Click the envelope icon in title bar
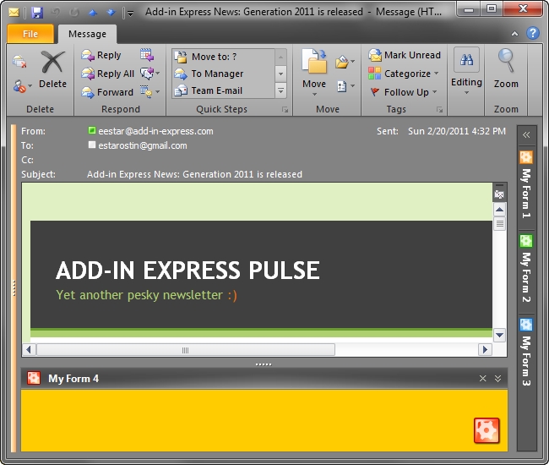 tap(14, 13)
